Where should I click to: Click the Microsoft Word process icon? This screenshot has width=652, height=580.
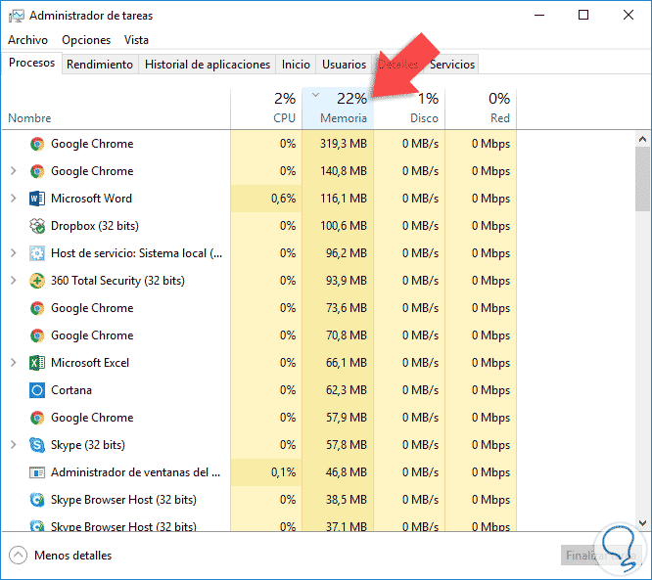37,199
